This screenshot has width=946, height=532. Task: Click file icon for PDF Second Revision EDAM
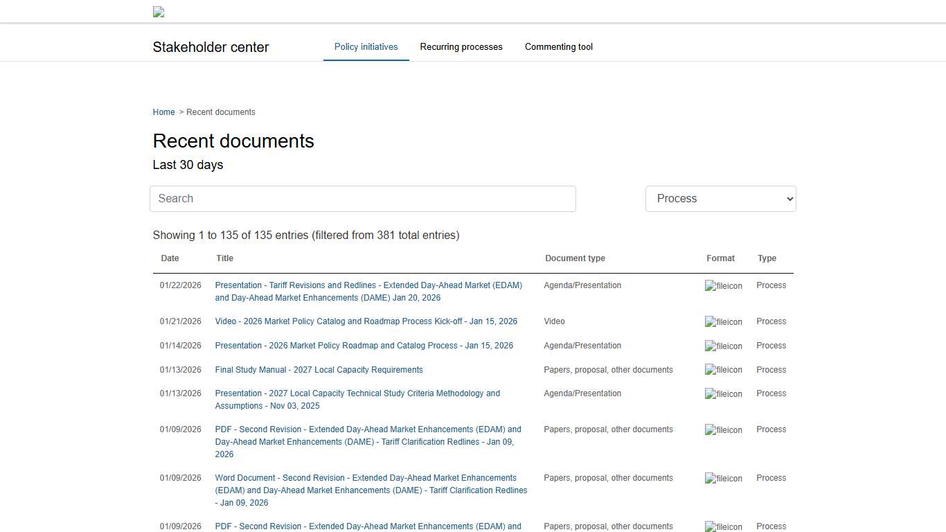(x=723, y=429)
